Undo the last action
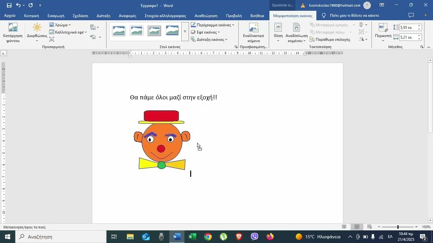Screen dimensions: 433x243 coord(18,5)
